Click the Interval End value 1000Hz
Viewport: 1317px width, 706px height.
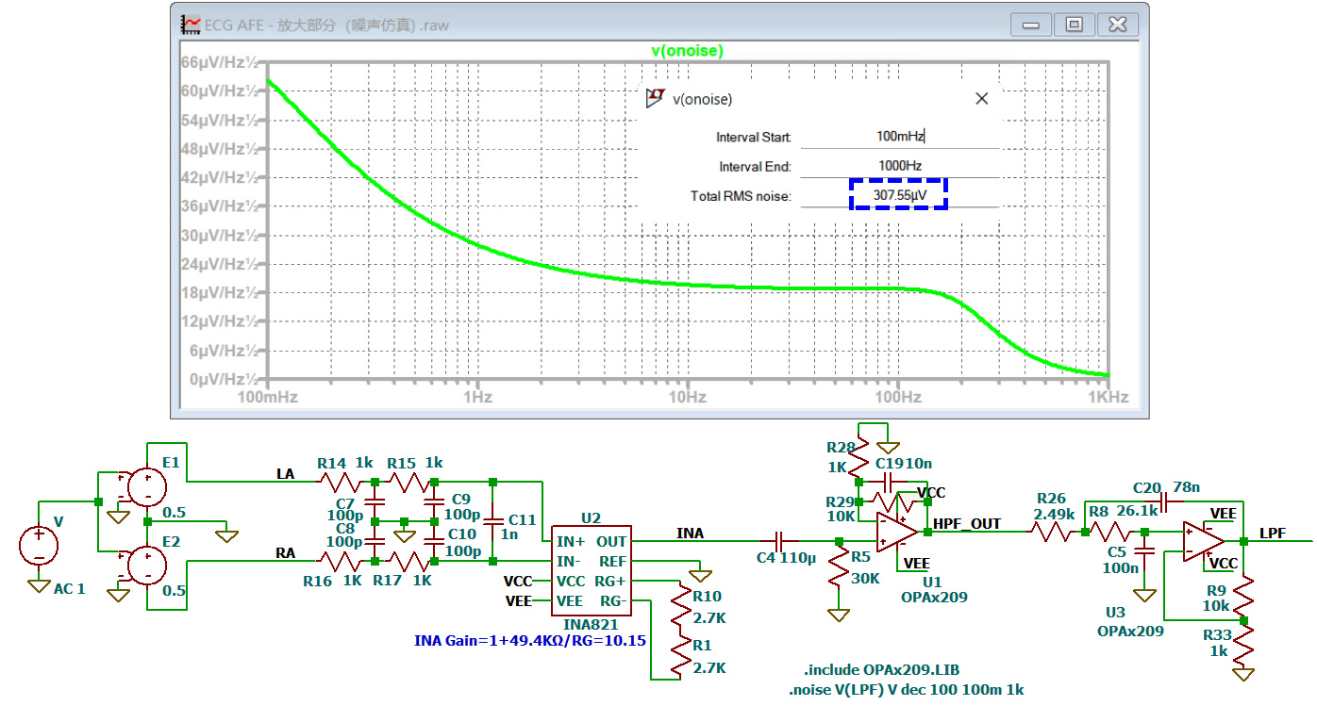pos(899,166)
